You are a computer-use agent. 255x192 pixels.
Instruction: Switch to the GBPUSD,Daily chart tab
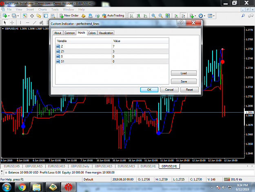pos(80,166)
